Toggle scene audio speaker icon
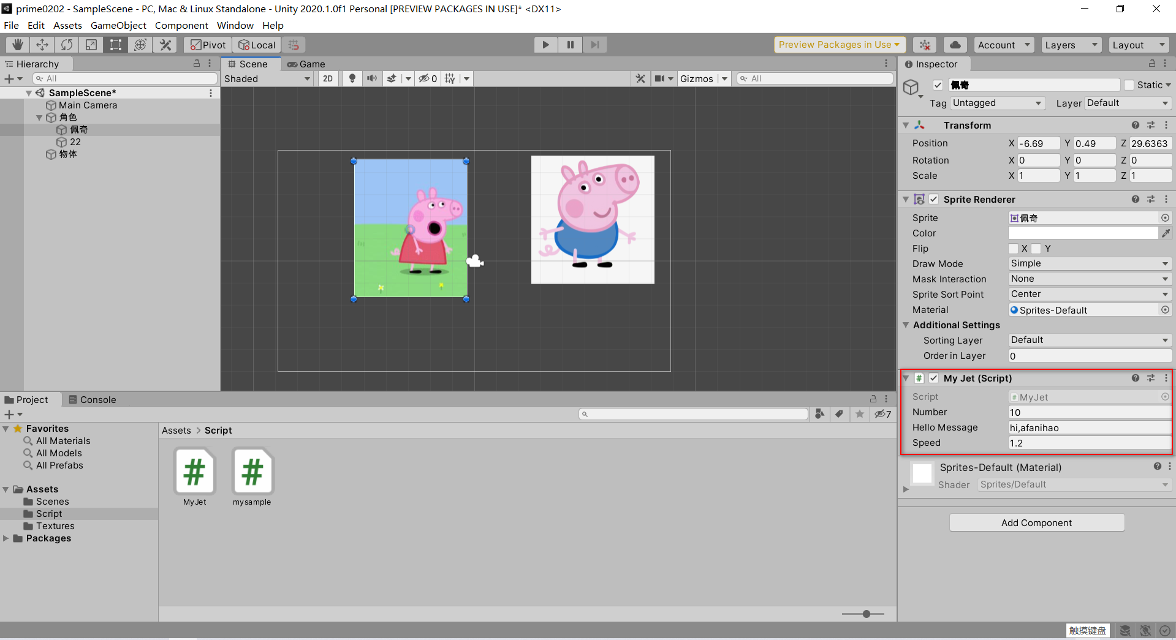Screen dimensions: 1176x640 [372, 78]
